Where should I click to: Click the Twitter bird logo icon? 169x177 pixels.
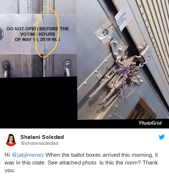(x=162, y=137)
